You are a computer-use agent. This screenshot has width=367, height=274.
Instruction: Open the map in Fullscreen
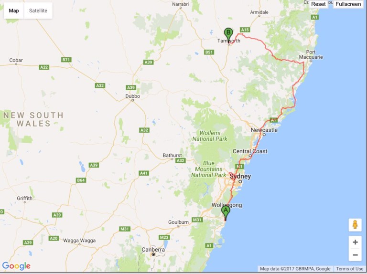348,4
